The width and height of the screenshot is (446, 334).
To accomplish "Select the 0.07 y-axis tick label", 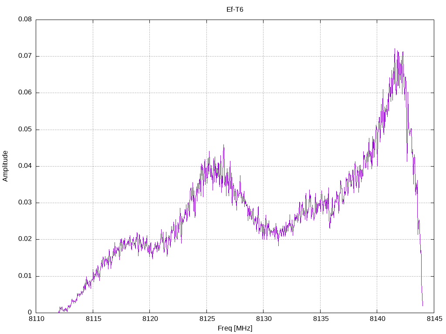I will (25, 56).
